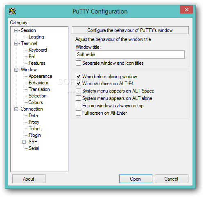Open the Data category
This screenshot has width=204, height=197.
click(x=33, y=115)
